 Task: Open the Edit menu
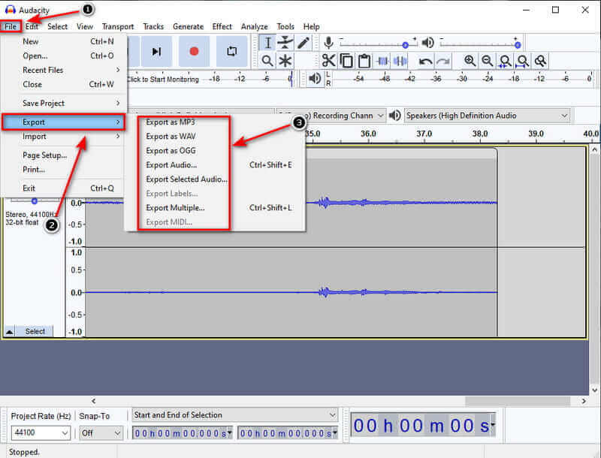click(x=32, y=26)
